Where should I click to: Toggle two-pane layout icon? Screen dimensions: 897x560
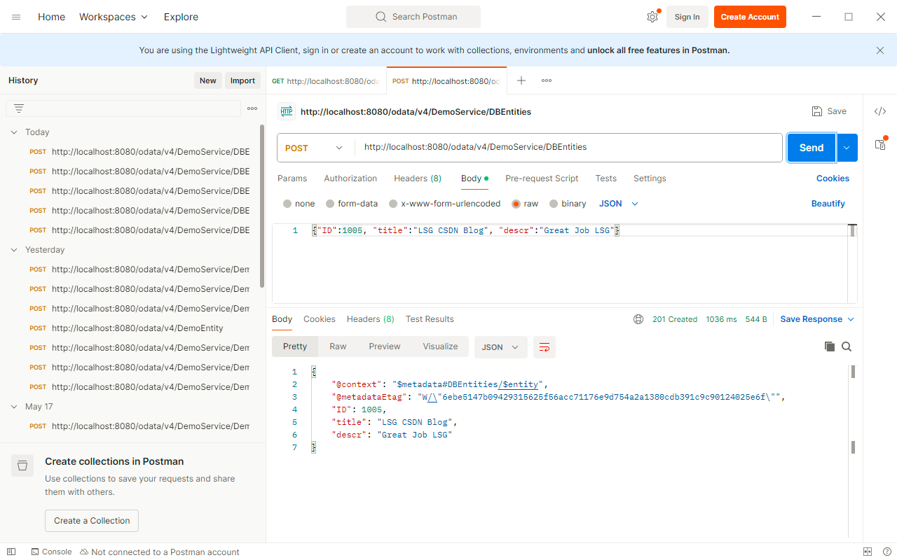pos(868,552)
